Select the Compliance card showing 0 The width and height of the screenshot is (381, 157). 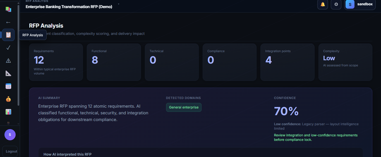(229, 62)
